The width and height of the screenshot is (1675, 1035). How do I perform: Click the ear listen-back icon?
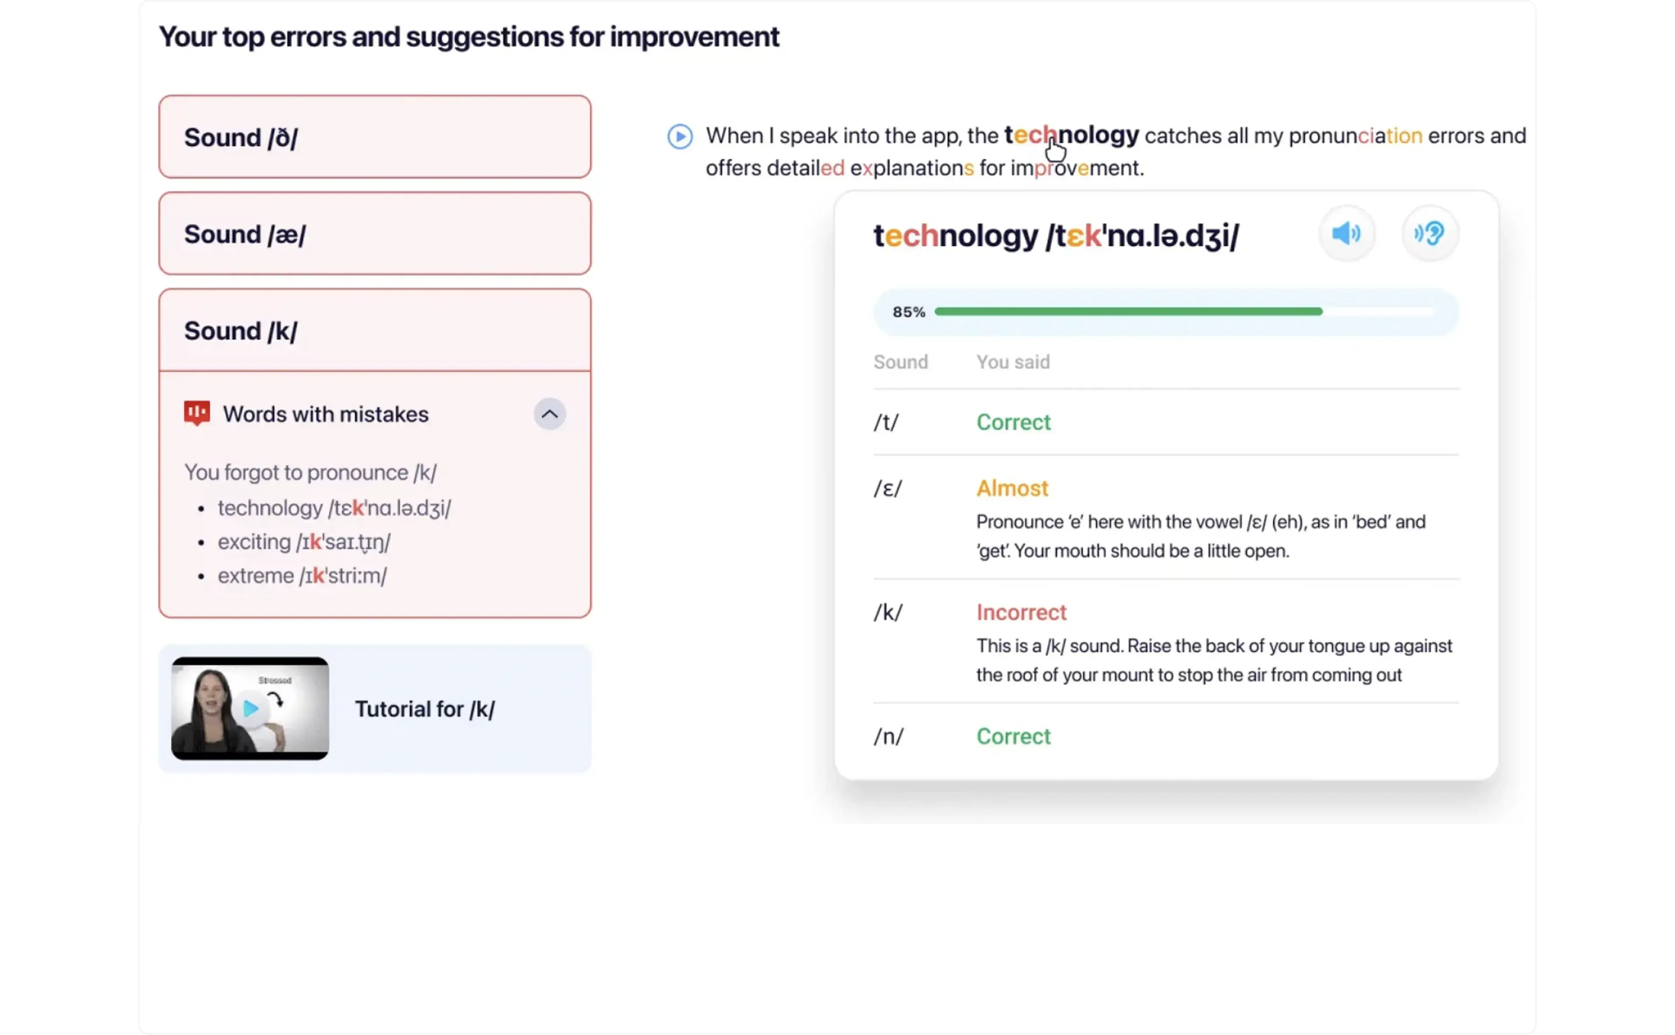click(x=1429, y=234)
